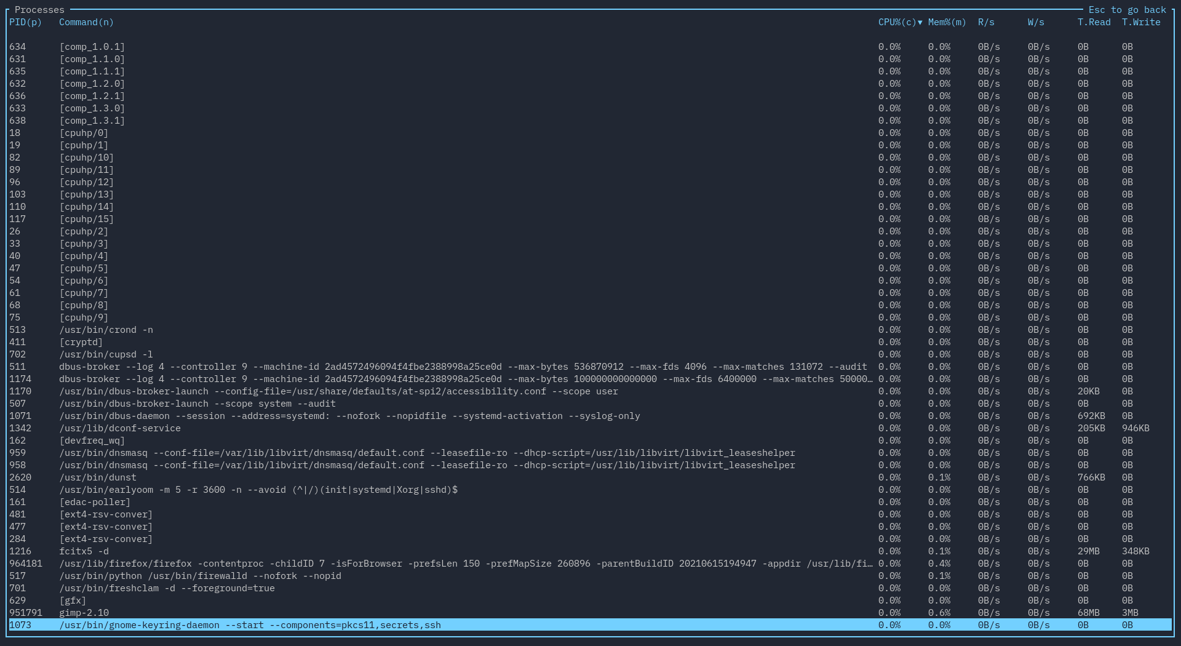The image size is (1181, 646).
Task: Click the Processes panel title
Action: point(39,9)
